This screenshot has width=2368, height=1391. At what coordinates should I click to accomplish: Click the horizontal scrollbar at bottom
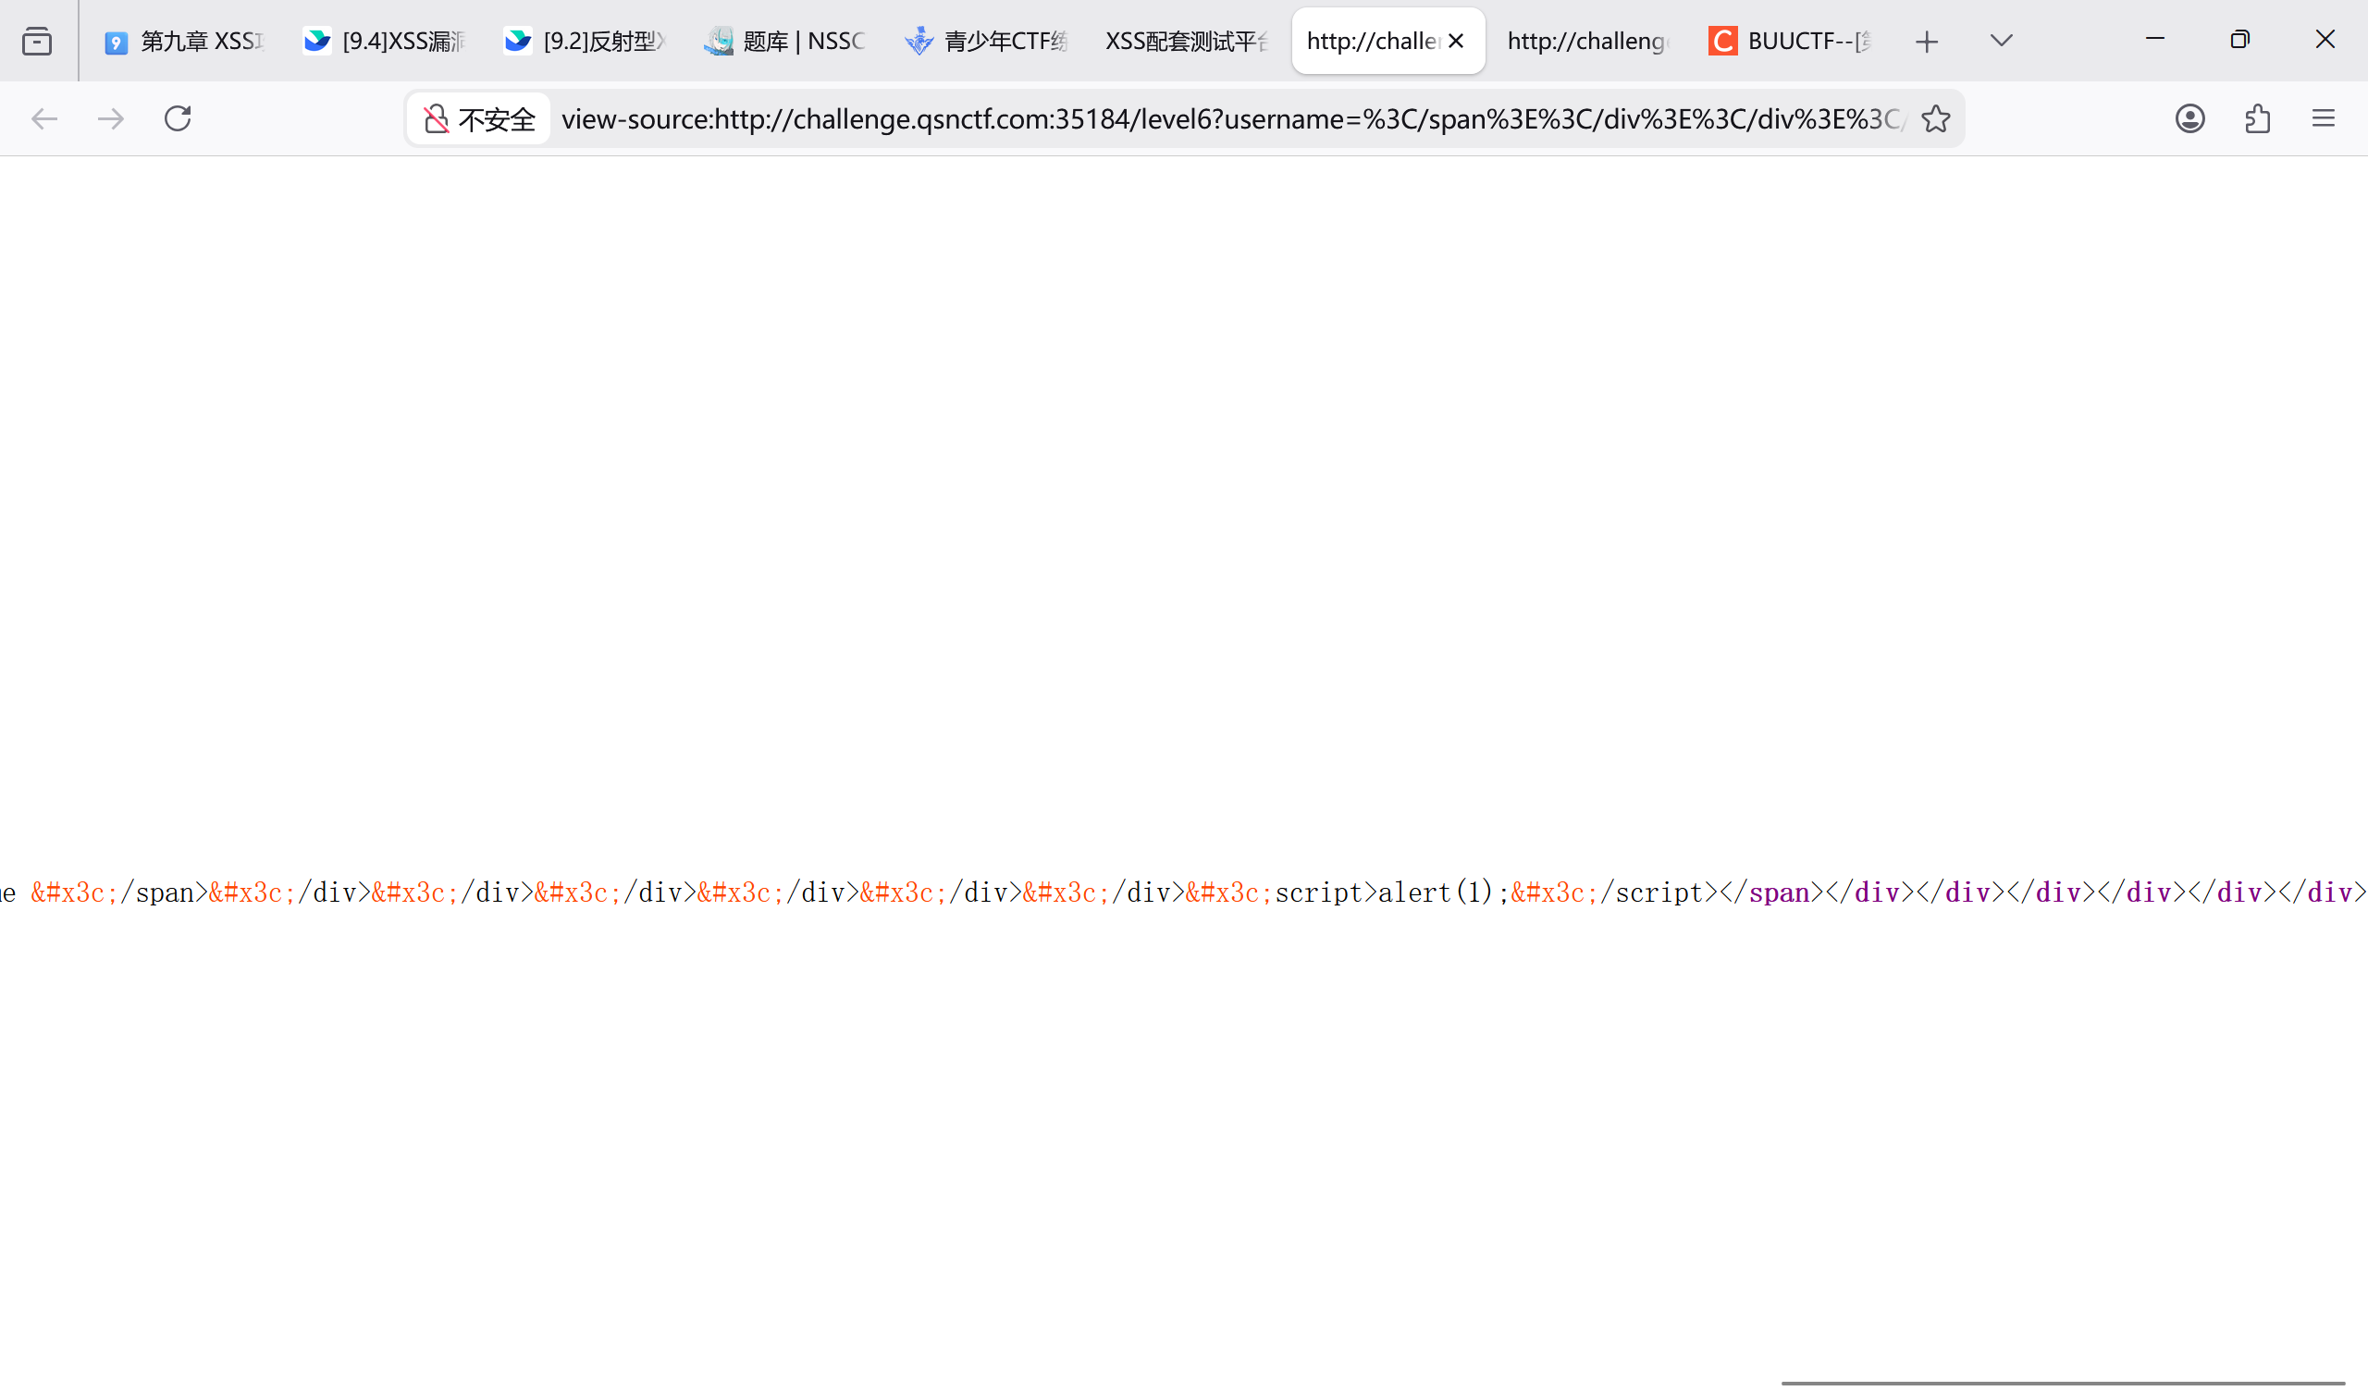coord(2063,1384)
